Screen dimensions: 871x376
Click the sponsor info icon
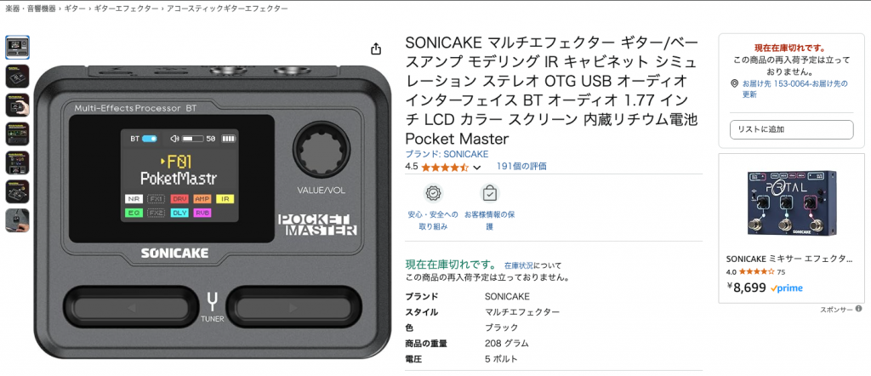pos(859,309)
